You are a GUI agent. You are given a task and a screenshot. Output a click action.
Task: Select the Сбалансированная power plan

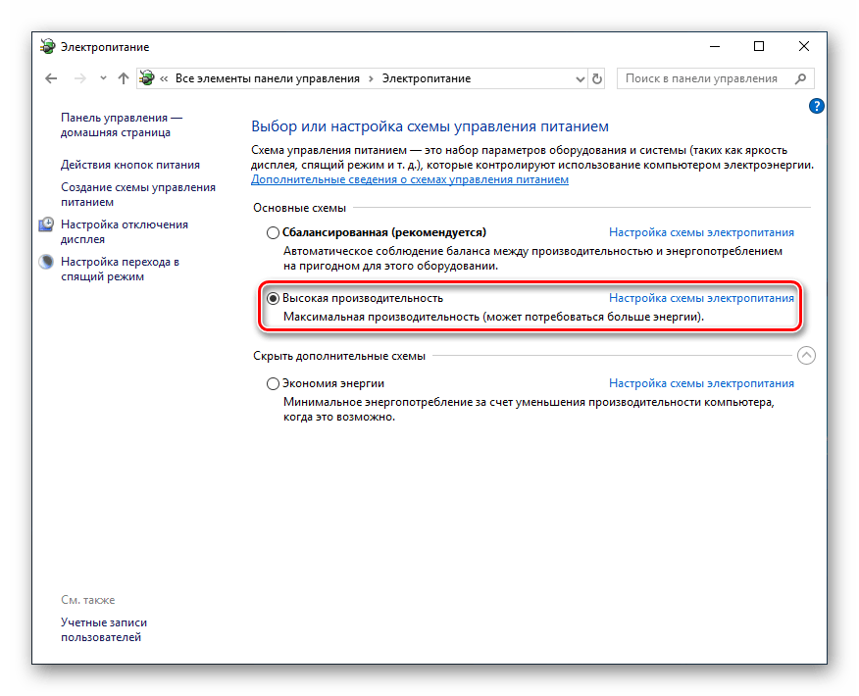pyautogui.click(x=273, y=233)
